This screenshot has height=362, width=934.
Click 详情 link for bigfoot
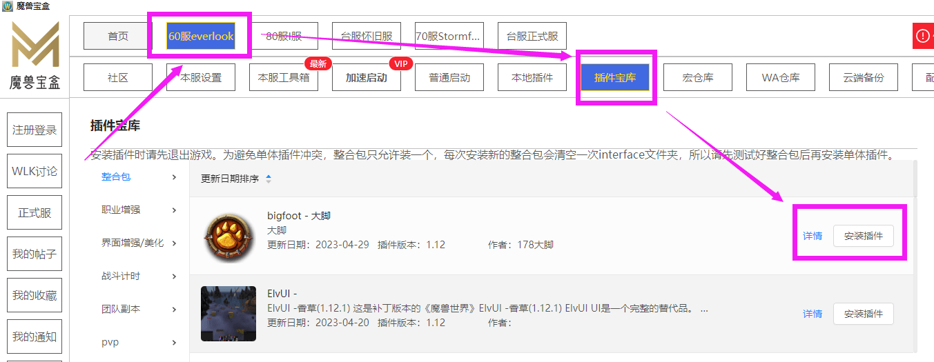pos(813,236)
